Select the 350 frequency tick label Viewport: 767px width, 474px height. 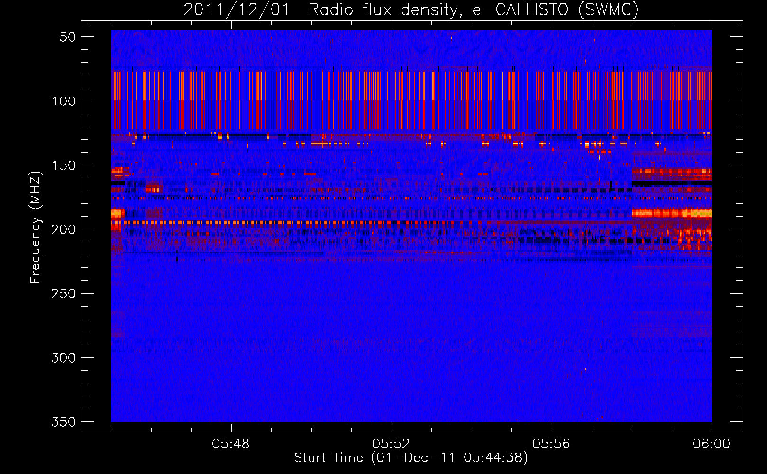tap(64, 422)
